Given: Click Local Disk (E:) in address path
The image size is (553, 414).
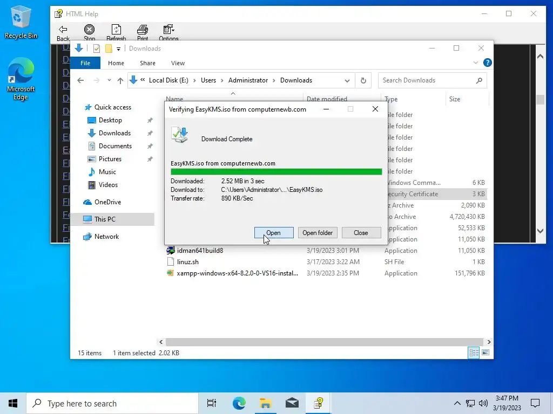Looking at the screenshot, I should [168, 80].
